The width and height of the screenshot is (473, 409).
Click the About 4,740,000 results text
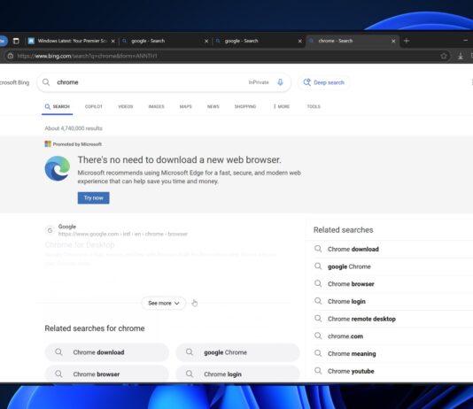tap(74, 128)
